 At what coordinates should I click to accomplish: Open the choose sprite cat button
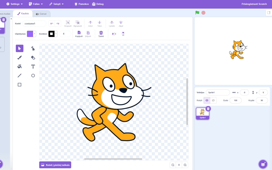263,164
